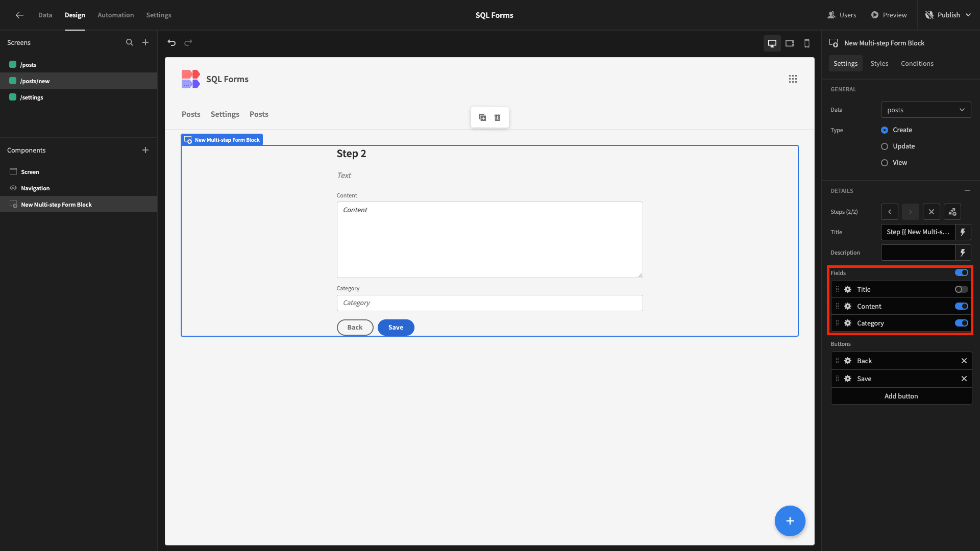Click the Add button option under Buttons

click(901, 396)
